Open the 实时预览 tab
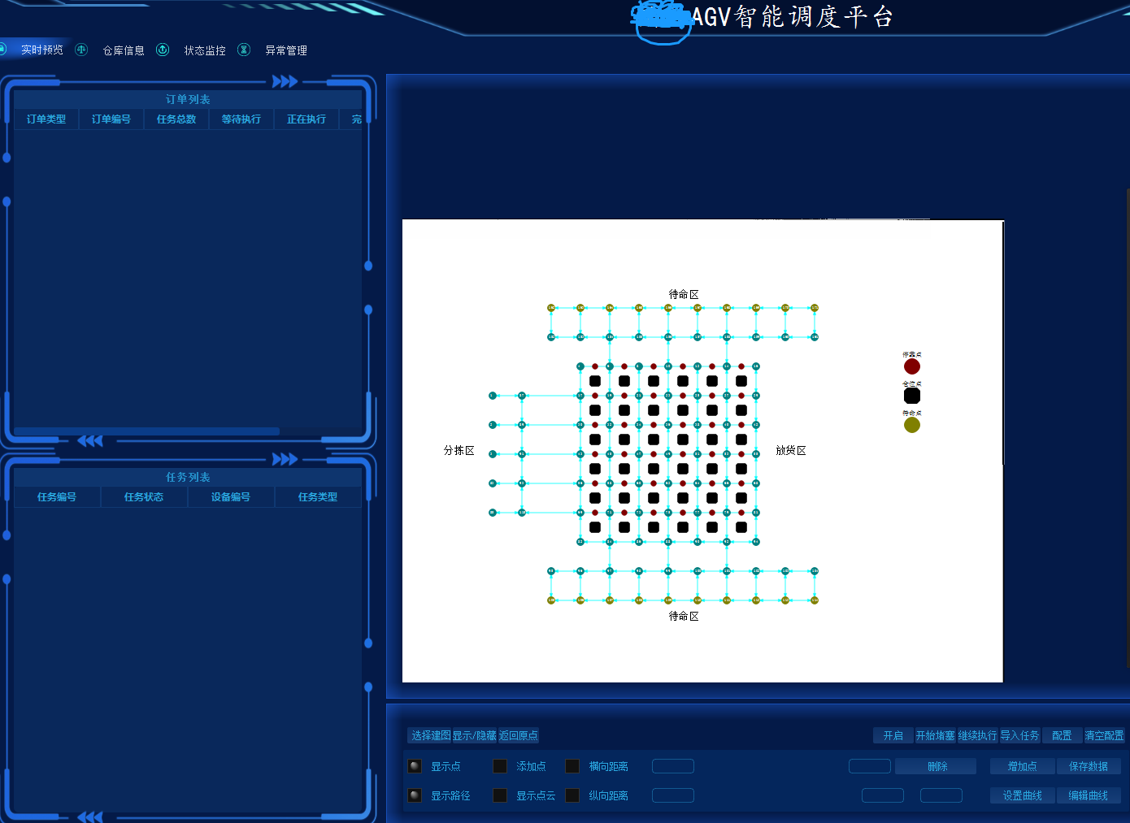Viewport: 1130px width, 823px height. 42,50
